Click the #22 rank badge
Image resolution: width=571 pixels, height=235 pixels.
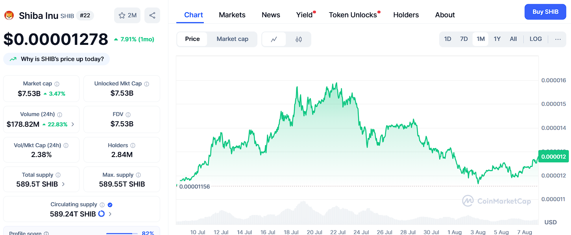tap(85, 16)
